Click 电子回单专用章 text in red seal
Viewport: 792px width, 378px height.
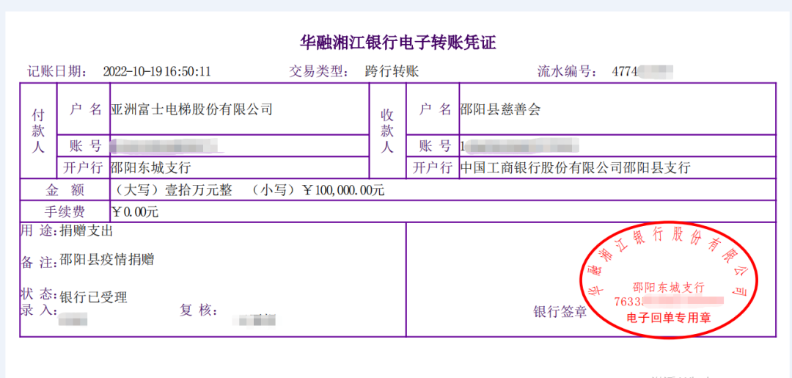pyautogui.click(x=669, y=317)
